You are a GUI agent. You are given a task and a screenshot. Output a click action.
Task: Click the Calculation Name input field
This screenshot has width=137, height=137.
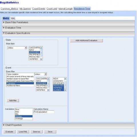pyautogui.click(x=44, y=112)
